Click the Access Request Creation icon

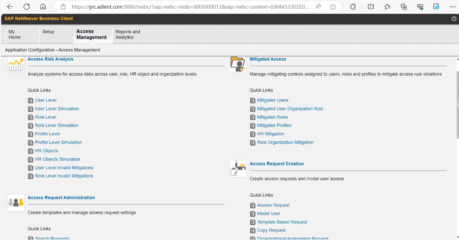click(x=238, y=168)
